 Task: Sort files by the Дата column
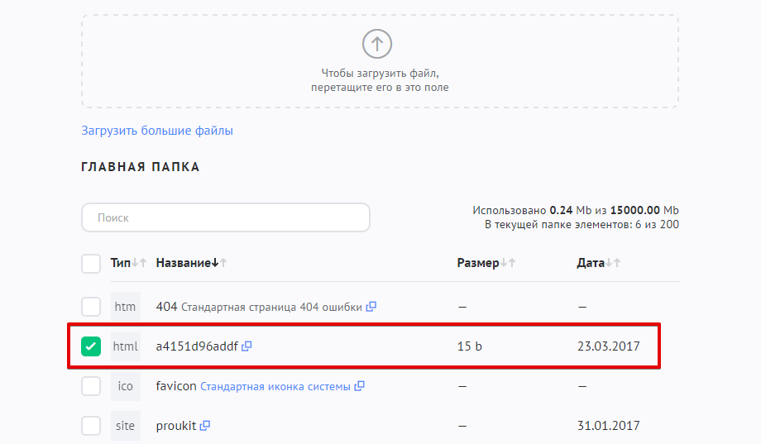pos(591,263)
